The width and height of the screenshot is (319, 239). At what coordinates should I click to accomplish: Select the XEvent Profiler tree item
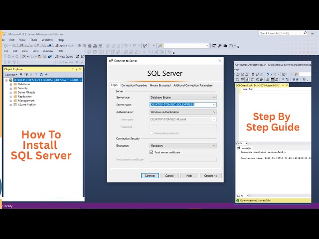point(26,105)
